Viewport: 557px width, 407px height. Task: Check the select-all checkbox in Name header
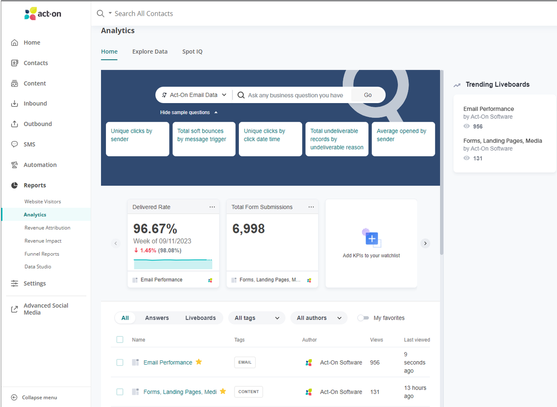click(x=120, y=339)
